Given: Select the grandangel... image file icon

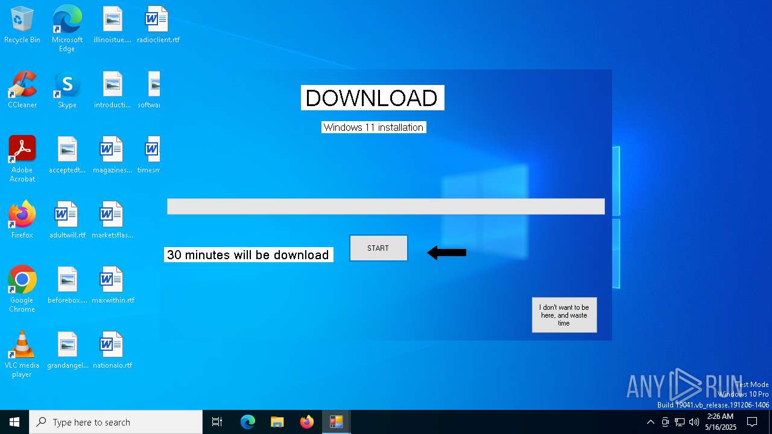Looking at the screenshot, I should tap(67, 351).
